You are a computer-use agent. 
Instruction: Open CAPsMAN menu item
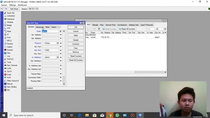tap(11, 16)
